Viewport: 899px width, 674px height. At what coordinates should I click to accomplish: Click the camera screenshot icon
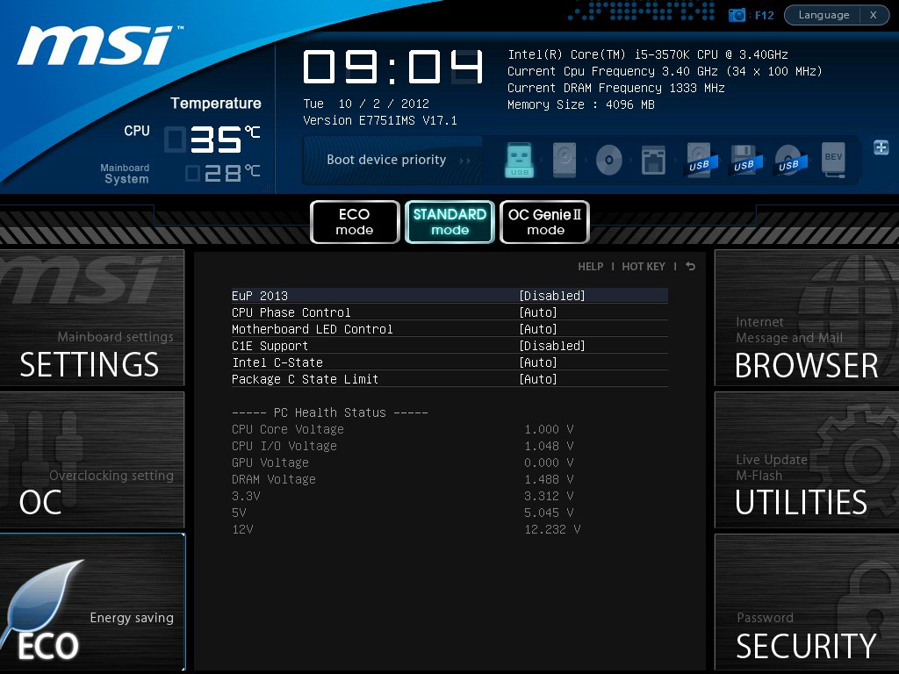click(x=737, y=15)
